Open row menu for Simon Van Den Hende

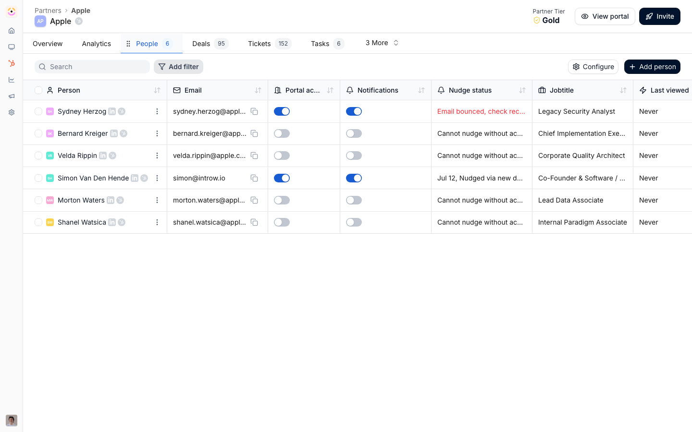pyautogui.click(x=157, y=178)
